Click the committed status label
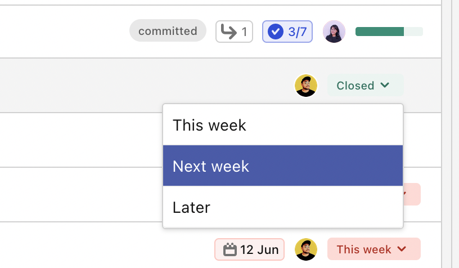Image resolution: width=459 pixels, height=268 pixels. [168, 31]
